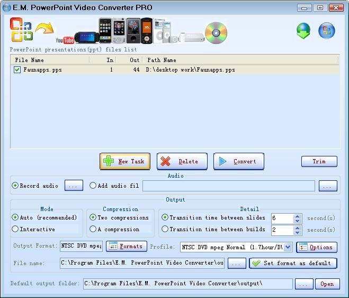
Task: Click the YouTube logo in banner
Action: point(65,40)
